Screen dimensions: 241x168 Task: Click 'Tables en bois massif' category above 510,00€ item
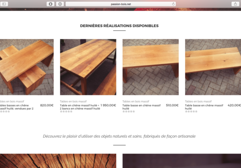(x=136, y=101)
